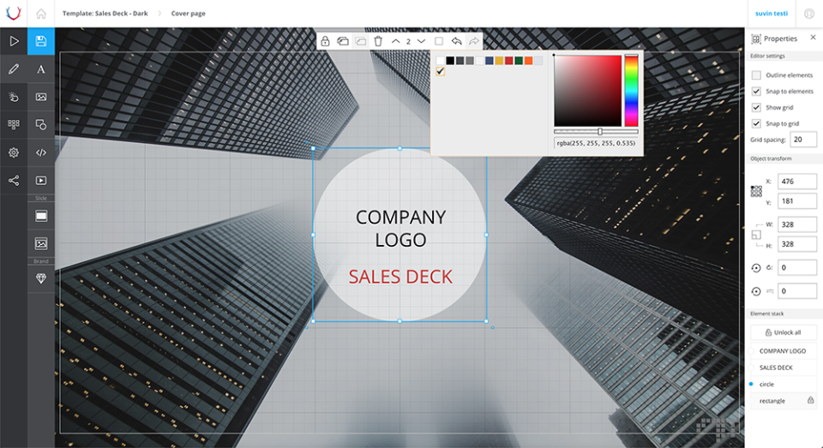The image size is (823, 448).
Task: Add text with the A text tool
Action: tap(41, 69)
